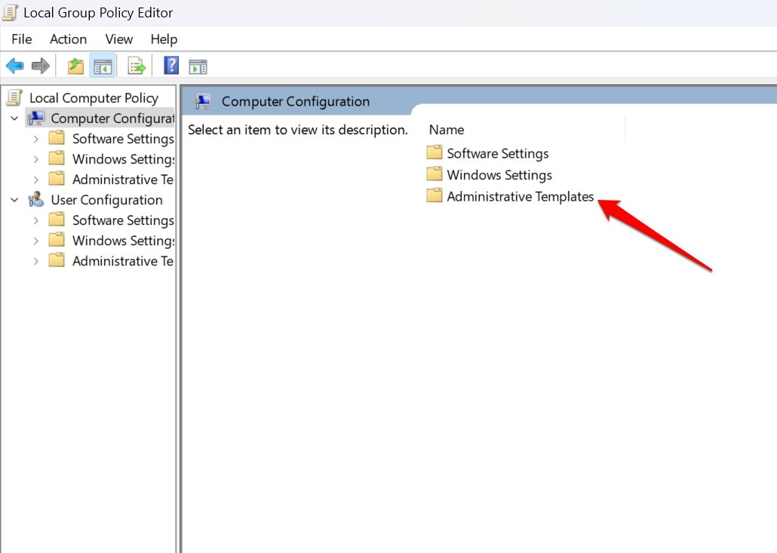This screenshot has height=553, width=777.
Task: Click the Computer Configuration monitor icon
Action: coord(36,118)
